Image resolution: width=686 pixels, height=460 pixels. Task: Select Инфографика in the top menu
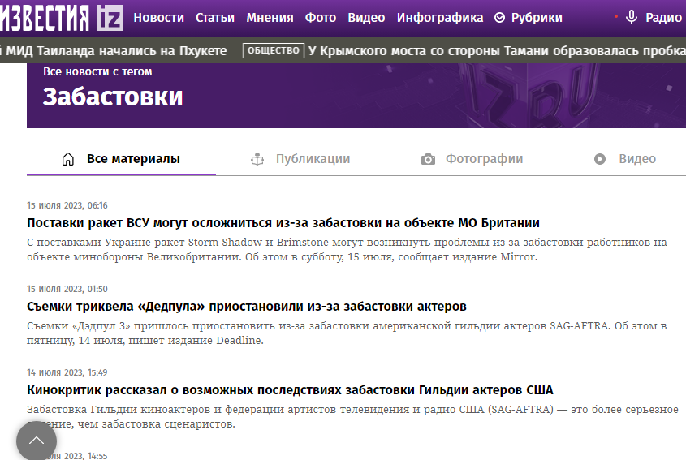pyautogui.click(x=439, y=18)
